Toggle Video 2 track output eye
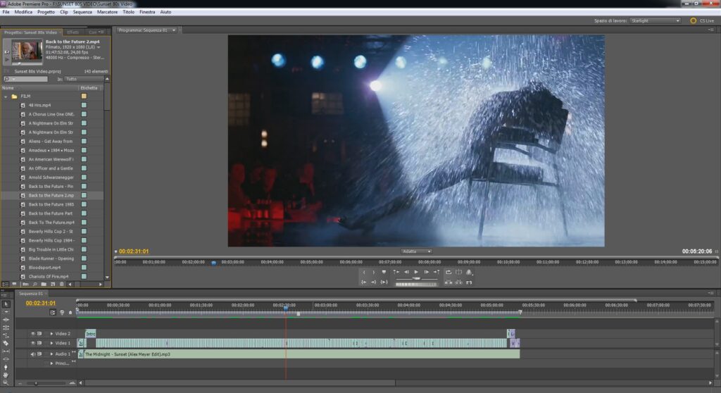Screen dimensions: 721x393 tap(32, 334)
